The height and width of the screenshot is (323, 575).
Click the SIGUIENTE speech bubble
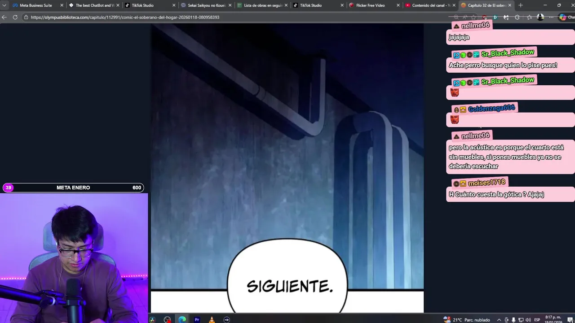(x=287, y=276)
